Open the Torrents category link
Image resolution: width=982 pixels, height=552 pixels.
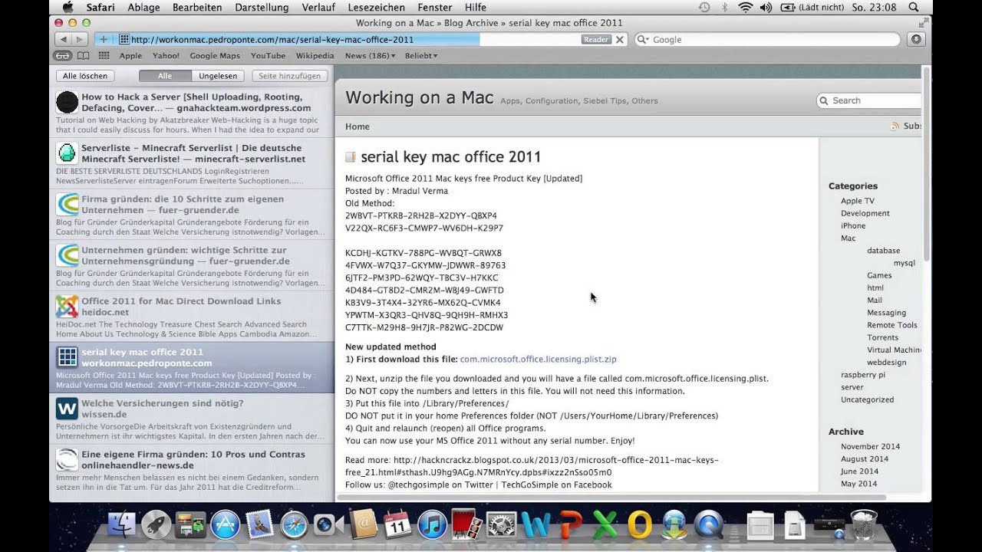(x=882, y=337)
